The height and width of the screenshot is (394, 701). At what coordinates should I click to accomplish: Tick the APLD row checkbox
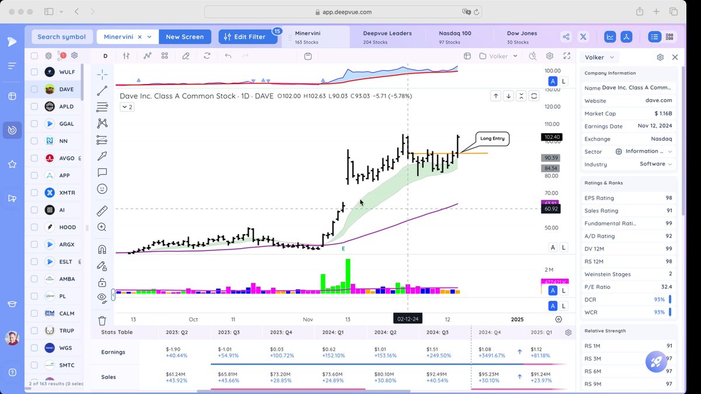point(34,107)
